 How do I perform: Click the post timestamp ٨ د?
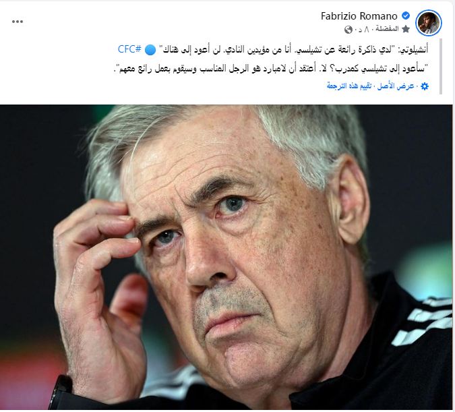click(364, 29)
